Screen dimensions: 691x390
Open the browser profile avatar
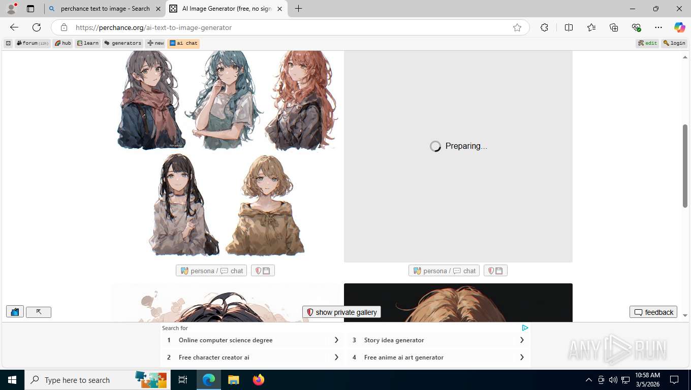(x=11, y=9)
